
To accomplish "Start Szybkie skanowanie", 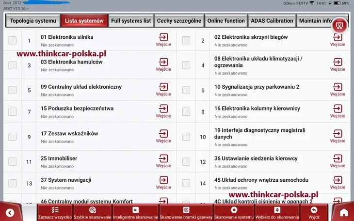I will tap(92, 213).
